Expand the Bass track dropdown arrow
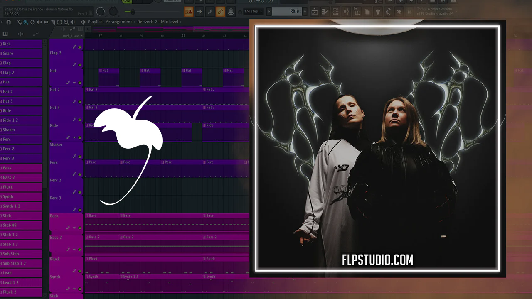The image size is (532, 299). pos(74,228)
